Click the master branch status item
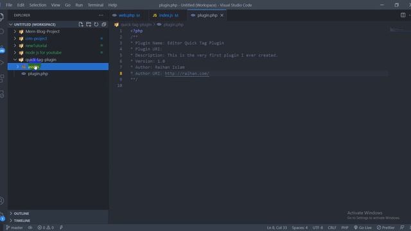Image resolution: width=411 pixels, height=231 pixels. [x=14, y=228]
